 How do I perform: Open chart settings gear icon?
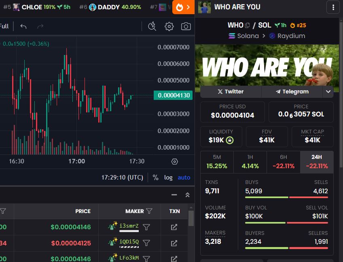tap(169, 26)
